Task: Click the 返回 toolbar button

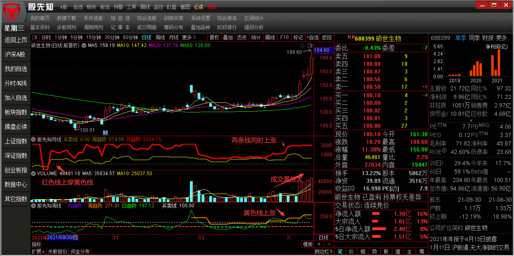Action: pyautogui.click(x=327, y=37)
